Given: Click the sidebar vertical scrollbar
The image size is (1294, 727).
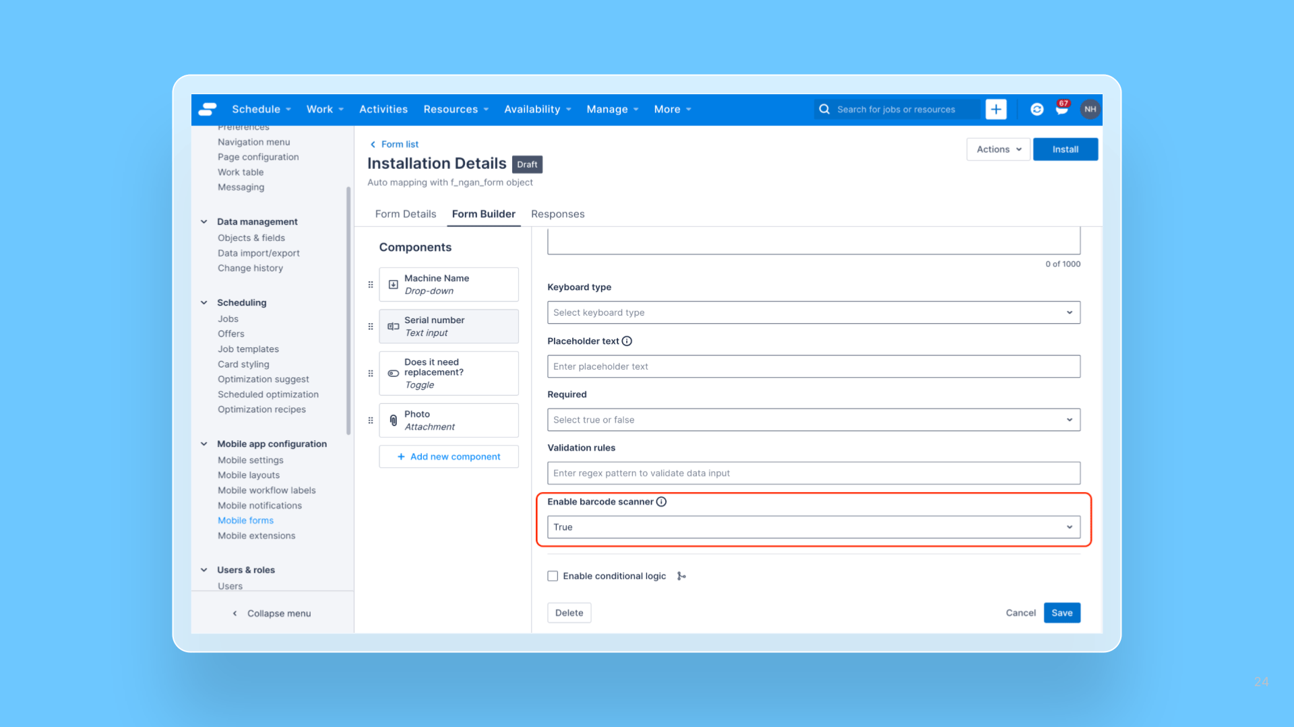Looking at the screenshot, I should (348, 310).
